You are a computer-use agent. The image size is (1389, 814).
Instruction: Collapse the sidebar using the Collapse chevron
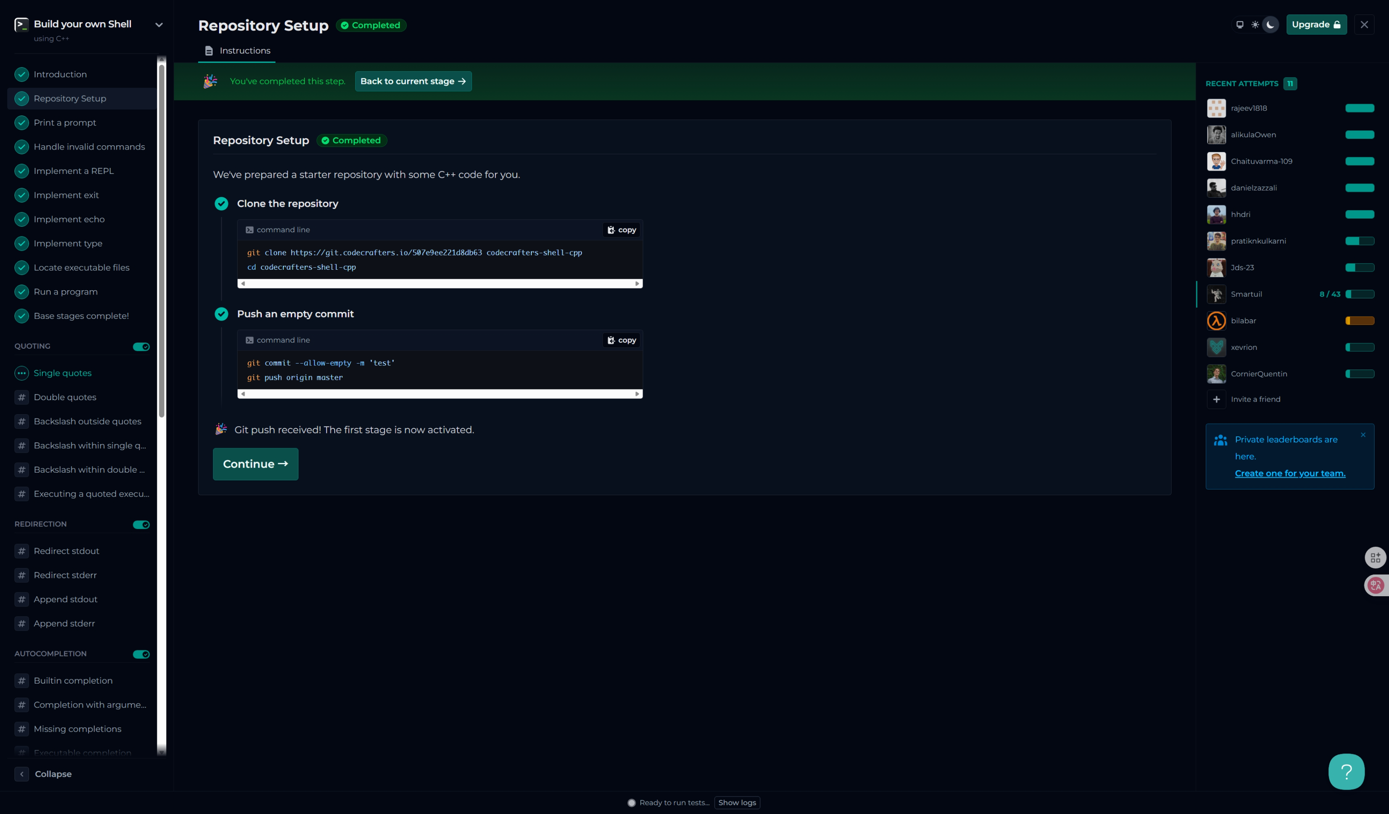21,774
